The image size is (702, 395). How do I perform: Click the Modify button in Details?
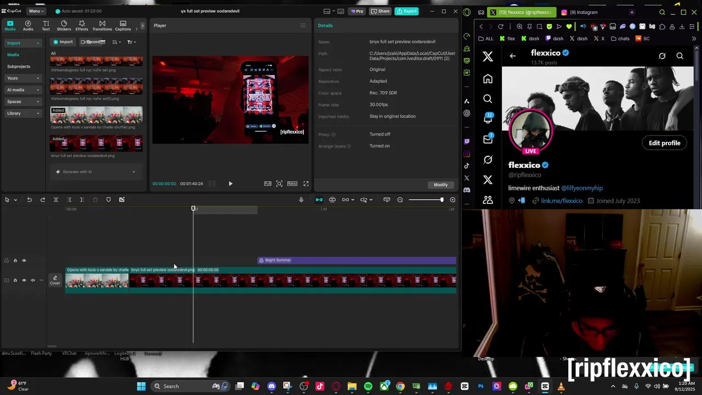click(441, 184)
